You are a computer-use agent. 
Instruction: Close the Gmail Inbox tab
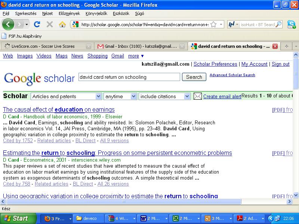(x=182, y=46)
